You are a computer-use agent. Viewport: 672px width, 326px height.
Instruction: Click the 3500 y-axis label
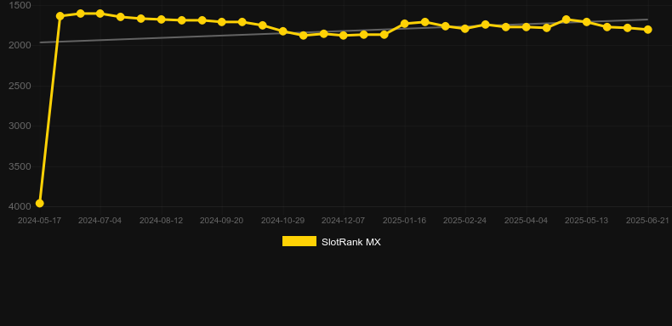point(20,166)
